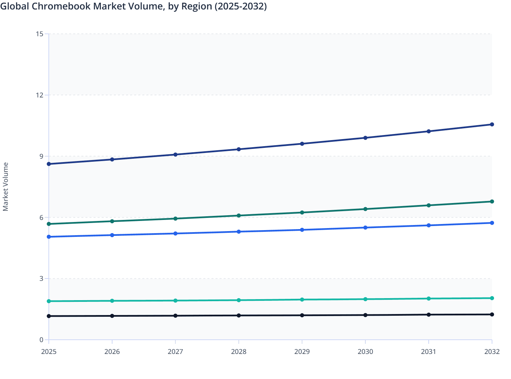The image size is (511, 379).
Task: Click the 2026 marker on the mint-green line
Action: [x=112, y=300]
